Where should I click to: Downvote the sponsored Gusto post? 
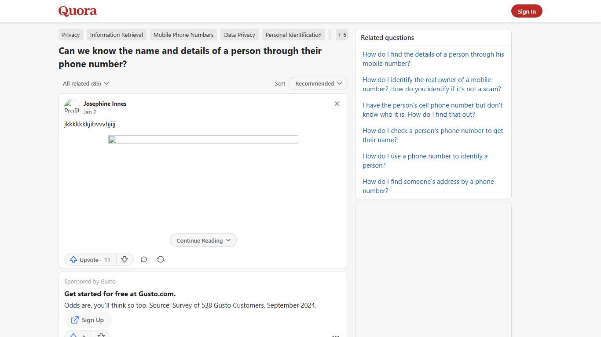point(101,334)
